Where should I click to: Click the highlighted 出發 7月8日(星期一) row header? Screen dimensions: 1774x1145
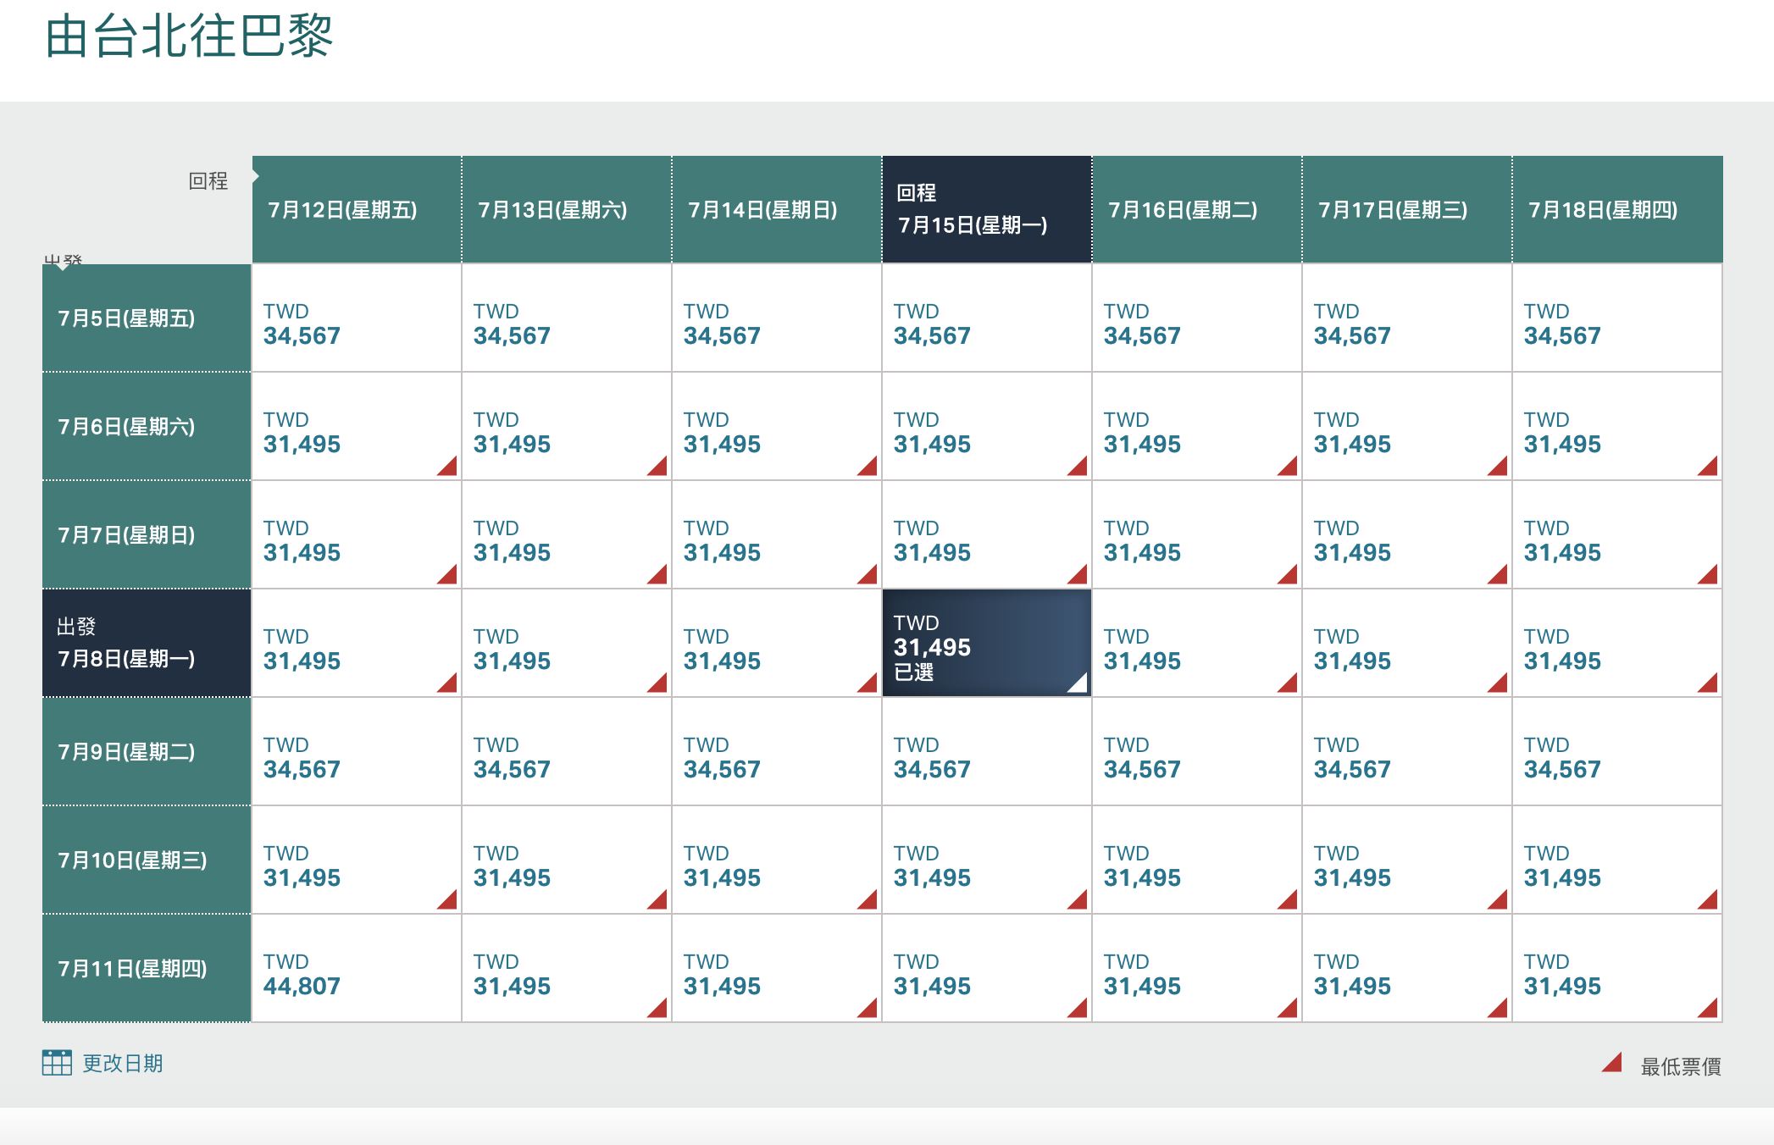click(147, 644)
